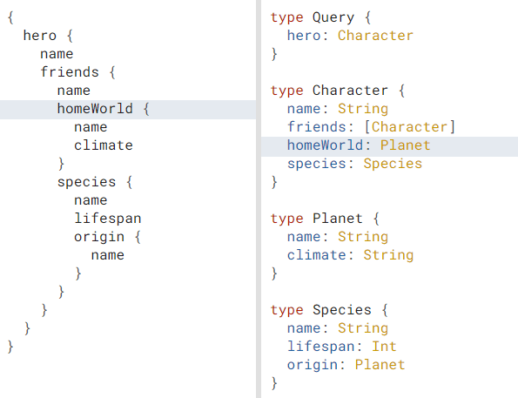Click the closing brace ending type Query

274,54
